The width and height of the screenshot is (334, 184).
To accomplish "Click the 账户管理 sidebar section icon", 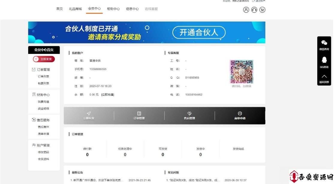I will [34, 145].
